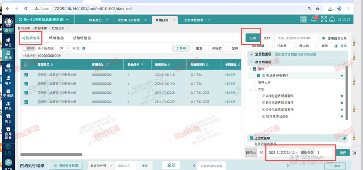Open the 终端 sidebar icon
The height and width of the screenshot is (170, 363).
[x=8, y=55]
